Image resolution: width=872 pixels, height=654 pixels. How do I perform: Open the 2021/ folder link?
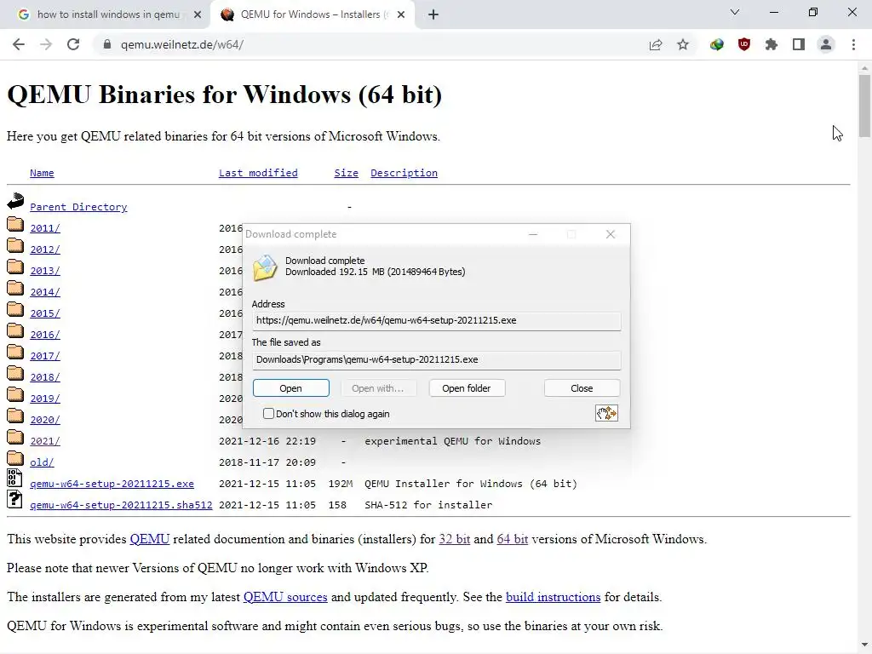pyautogui.click(x=45, y=441)
